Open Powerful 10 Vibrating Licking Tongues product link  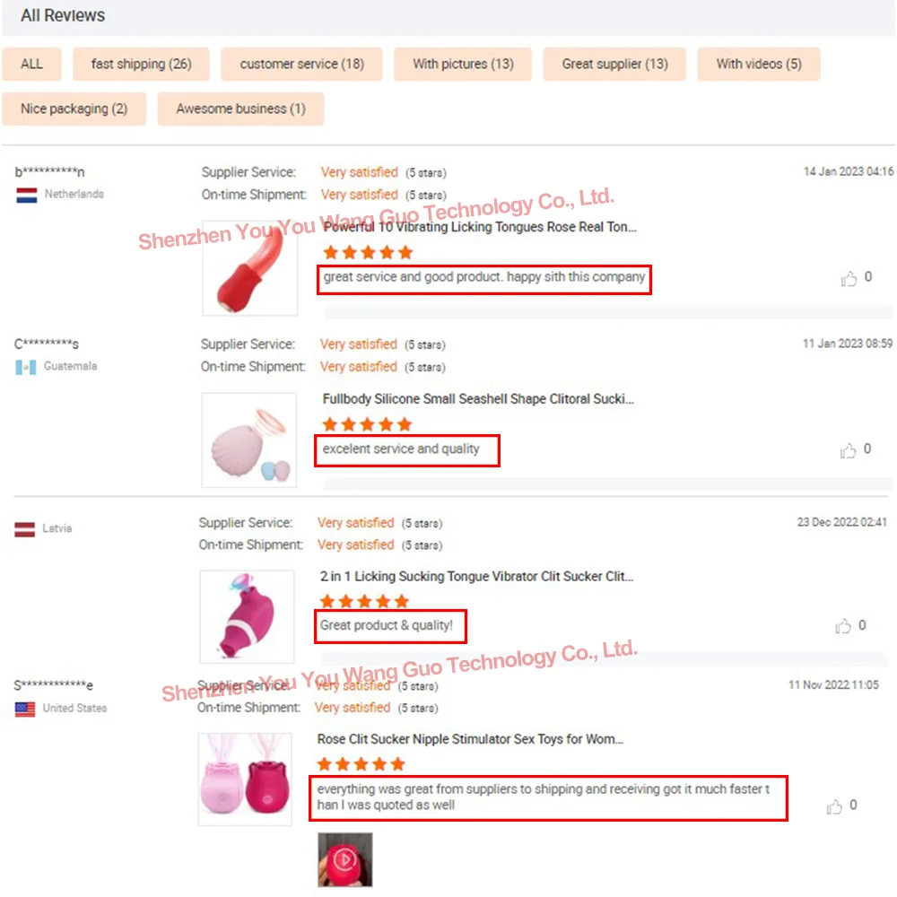pos(479,227)
